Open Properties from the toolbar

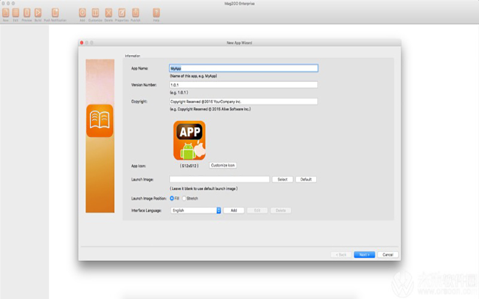122,13
